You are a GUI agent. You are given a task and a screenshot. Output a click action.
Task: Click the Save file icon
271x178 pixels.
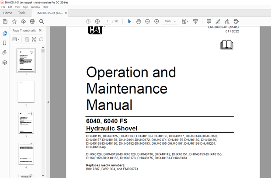click(5, 21)
